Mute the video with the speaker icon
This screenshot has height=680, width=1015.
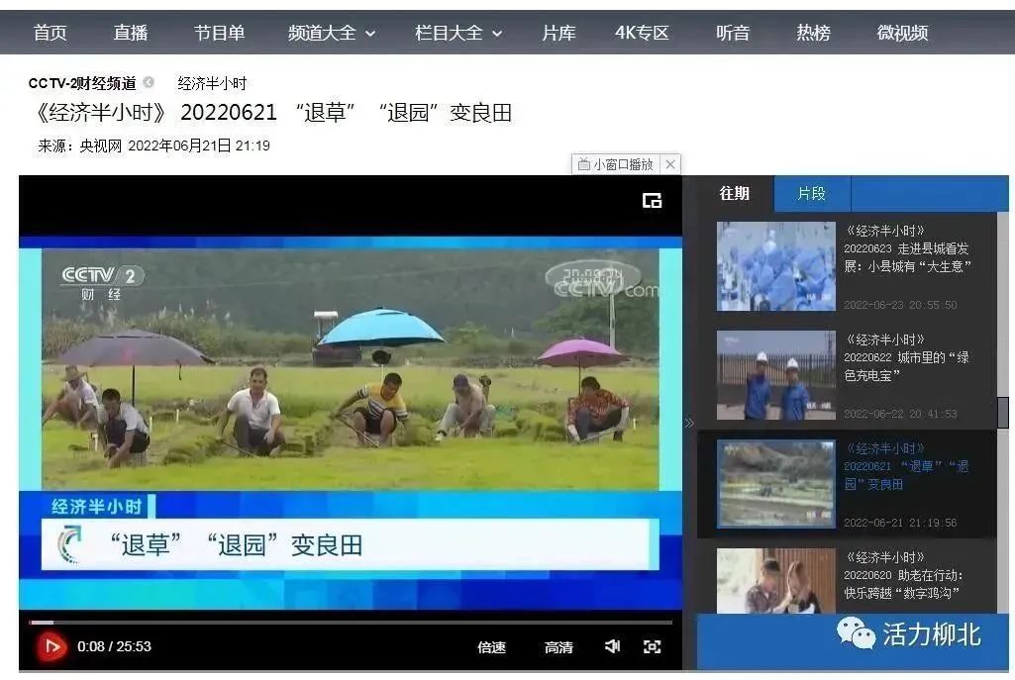click(x=612, y=646)
